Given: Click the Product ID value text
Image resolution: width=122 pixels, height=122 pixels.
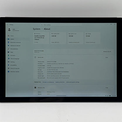Looking at the screenshot, I should 54,74.
